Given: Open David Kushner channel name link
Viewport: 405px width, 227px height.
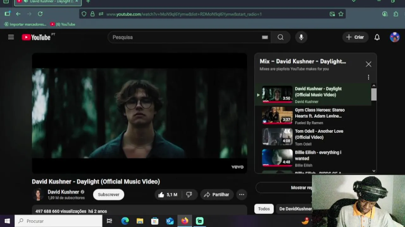Looking at the screenshot, I should pyautogui.click(x=63, y=192).
